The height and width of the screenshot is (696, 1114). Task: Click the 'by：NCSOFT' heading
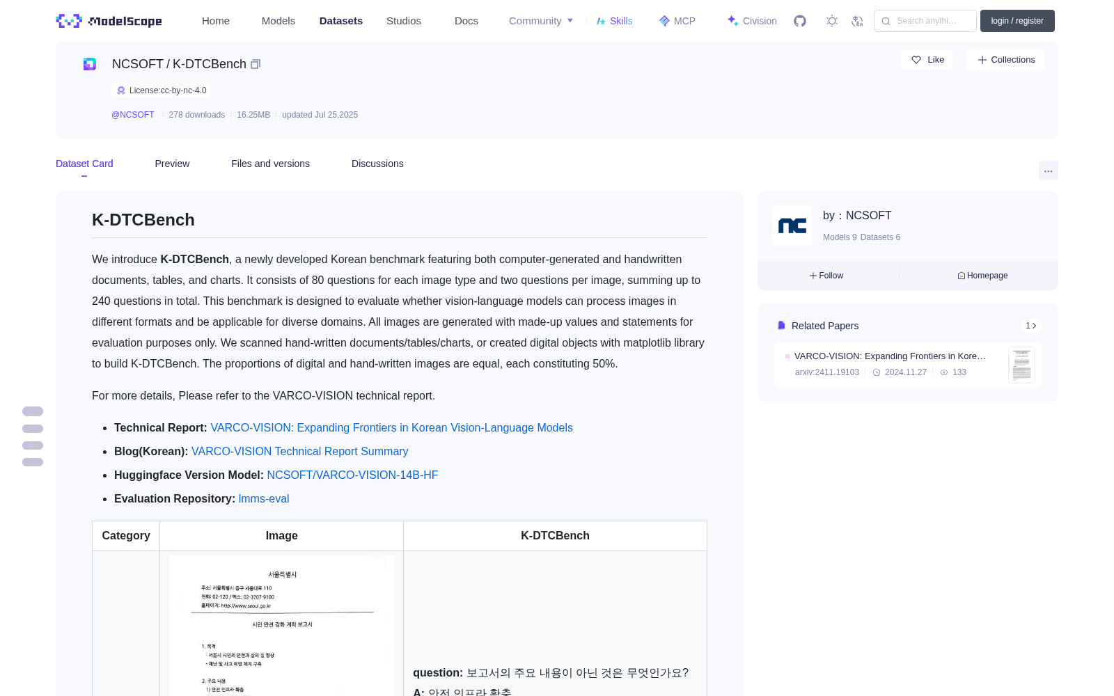click(857, 216)
